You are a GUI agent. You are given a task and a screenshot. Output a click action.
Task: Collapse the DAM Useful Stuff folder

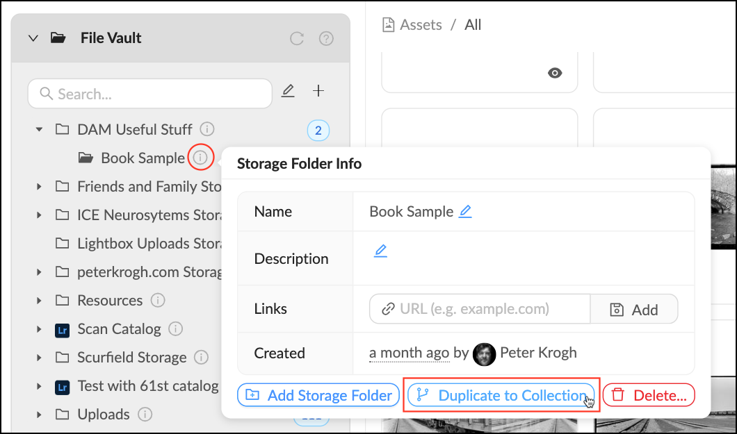39,129
